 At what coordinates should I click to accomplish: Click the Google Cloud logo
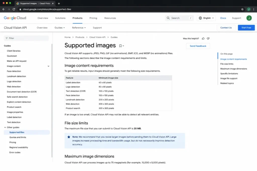[x=15, y=18]
